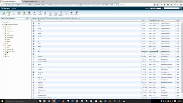This screenshot has height=103, width=183.
Task: Expand the .pki tree folder
Action: point(4,33)
